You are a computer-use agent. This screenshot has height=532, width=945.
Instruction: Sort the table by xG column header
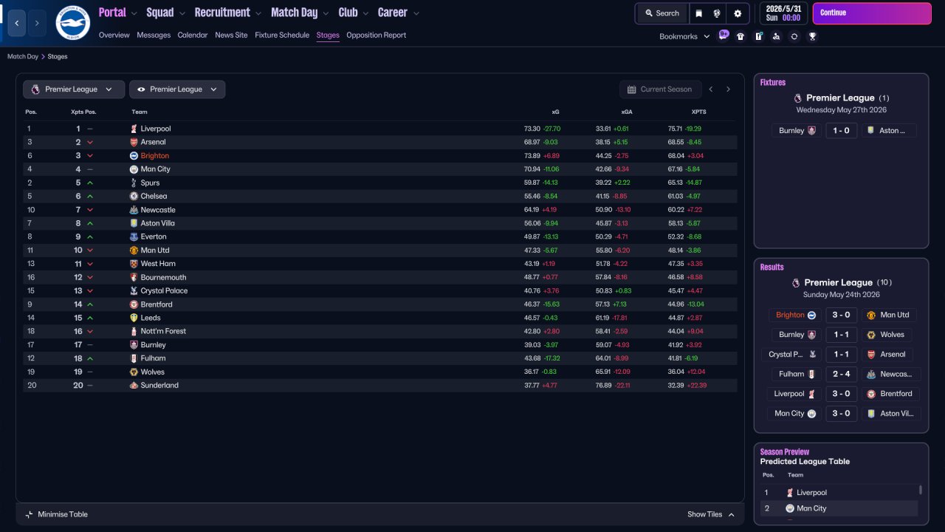coord(555,112)
